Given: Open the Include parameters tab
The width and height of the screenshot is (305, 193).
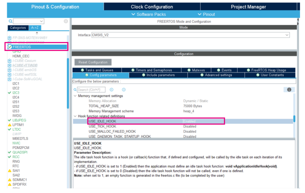Looking at the screenshot, I should point(158,75).
